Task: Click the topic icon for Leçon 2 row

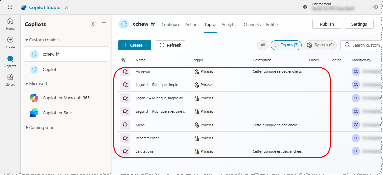Action: pos(126,98)
